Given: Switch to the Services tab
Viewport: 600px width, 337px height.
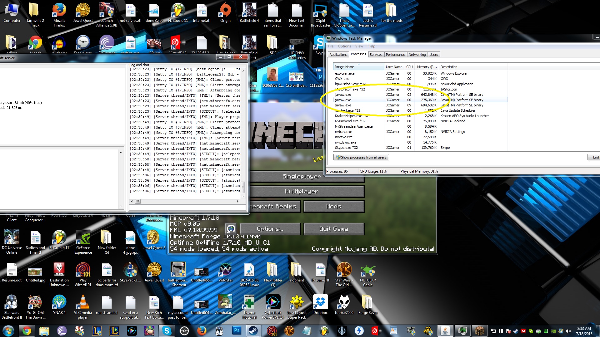Looking at the screenshot, I should click(x=376, y=55).
